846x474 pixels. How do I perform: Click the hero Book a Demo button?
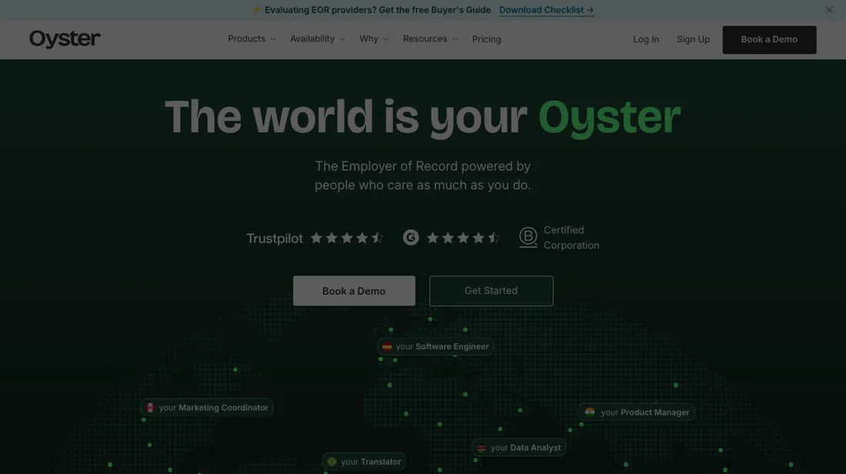coord(354,290)
